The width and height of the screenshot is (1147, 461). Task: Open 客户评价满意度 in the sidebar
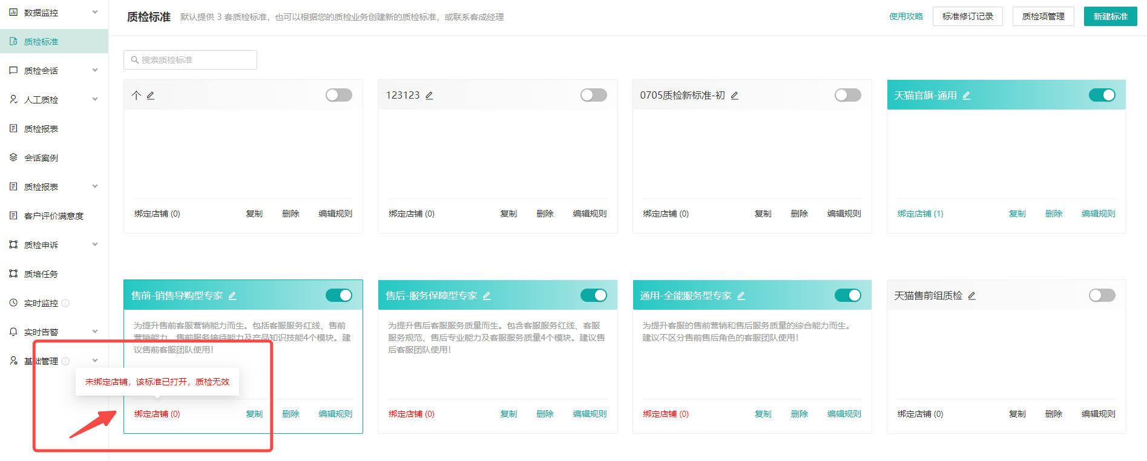pyautogui.click(x=54, y=215)
